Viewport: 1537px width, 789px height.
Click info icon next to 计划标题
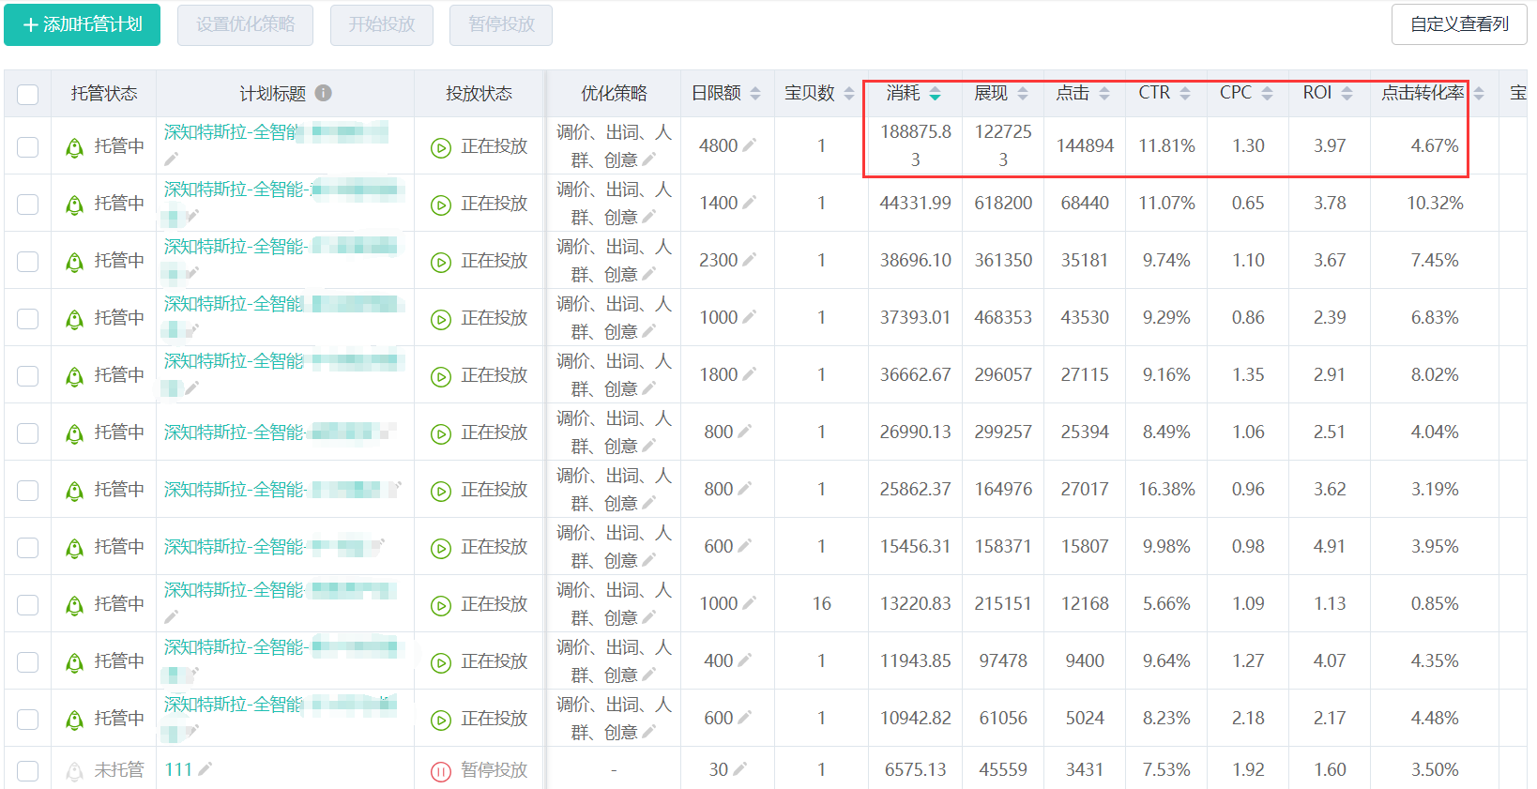[x=324, y=93]
